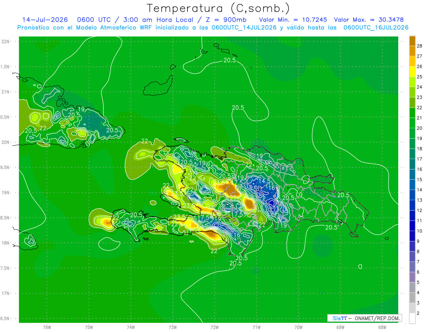The image size is (429, 332).
Task: Click the "8" color scale label
Action: coord(419,251)
